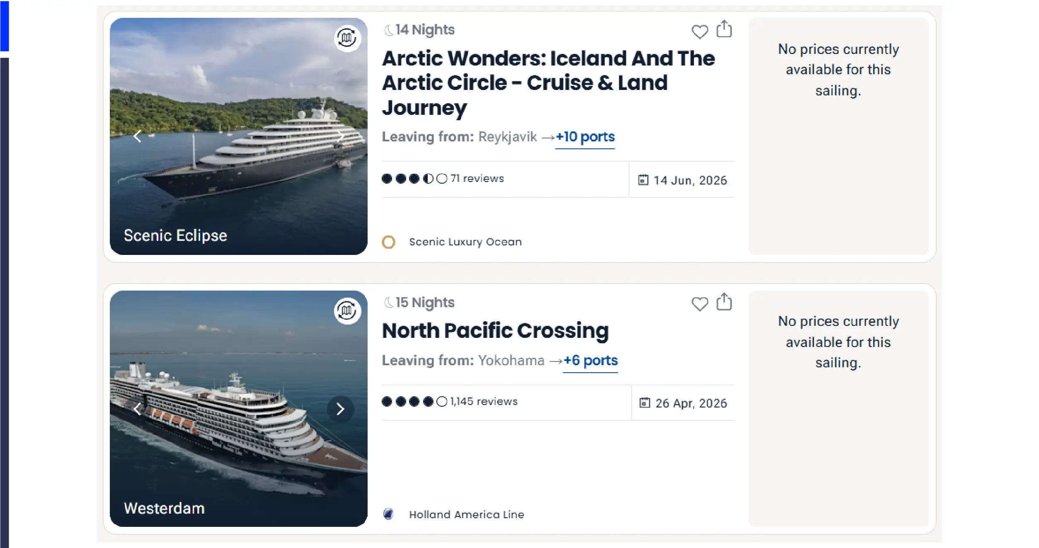
Task: Select the Holland America Line logo
Action: (x=388, y=514)
